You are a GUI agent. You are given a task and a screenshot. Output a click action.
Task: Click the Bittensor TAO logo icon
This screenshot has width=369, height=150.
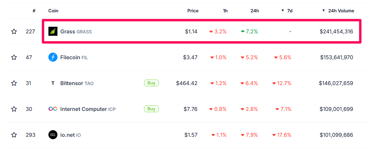tap(53, 83)
